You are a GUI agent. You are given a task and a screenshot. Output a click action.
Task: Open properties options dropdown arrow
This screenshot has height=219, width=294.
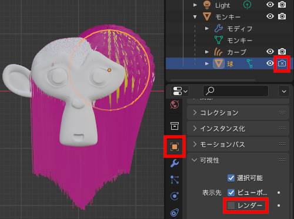(x=284, y=91)
